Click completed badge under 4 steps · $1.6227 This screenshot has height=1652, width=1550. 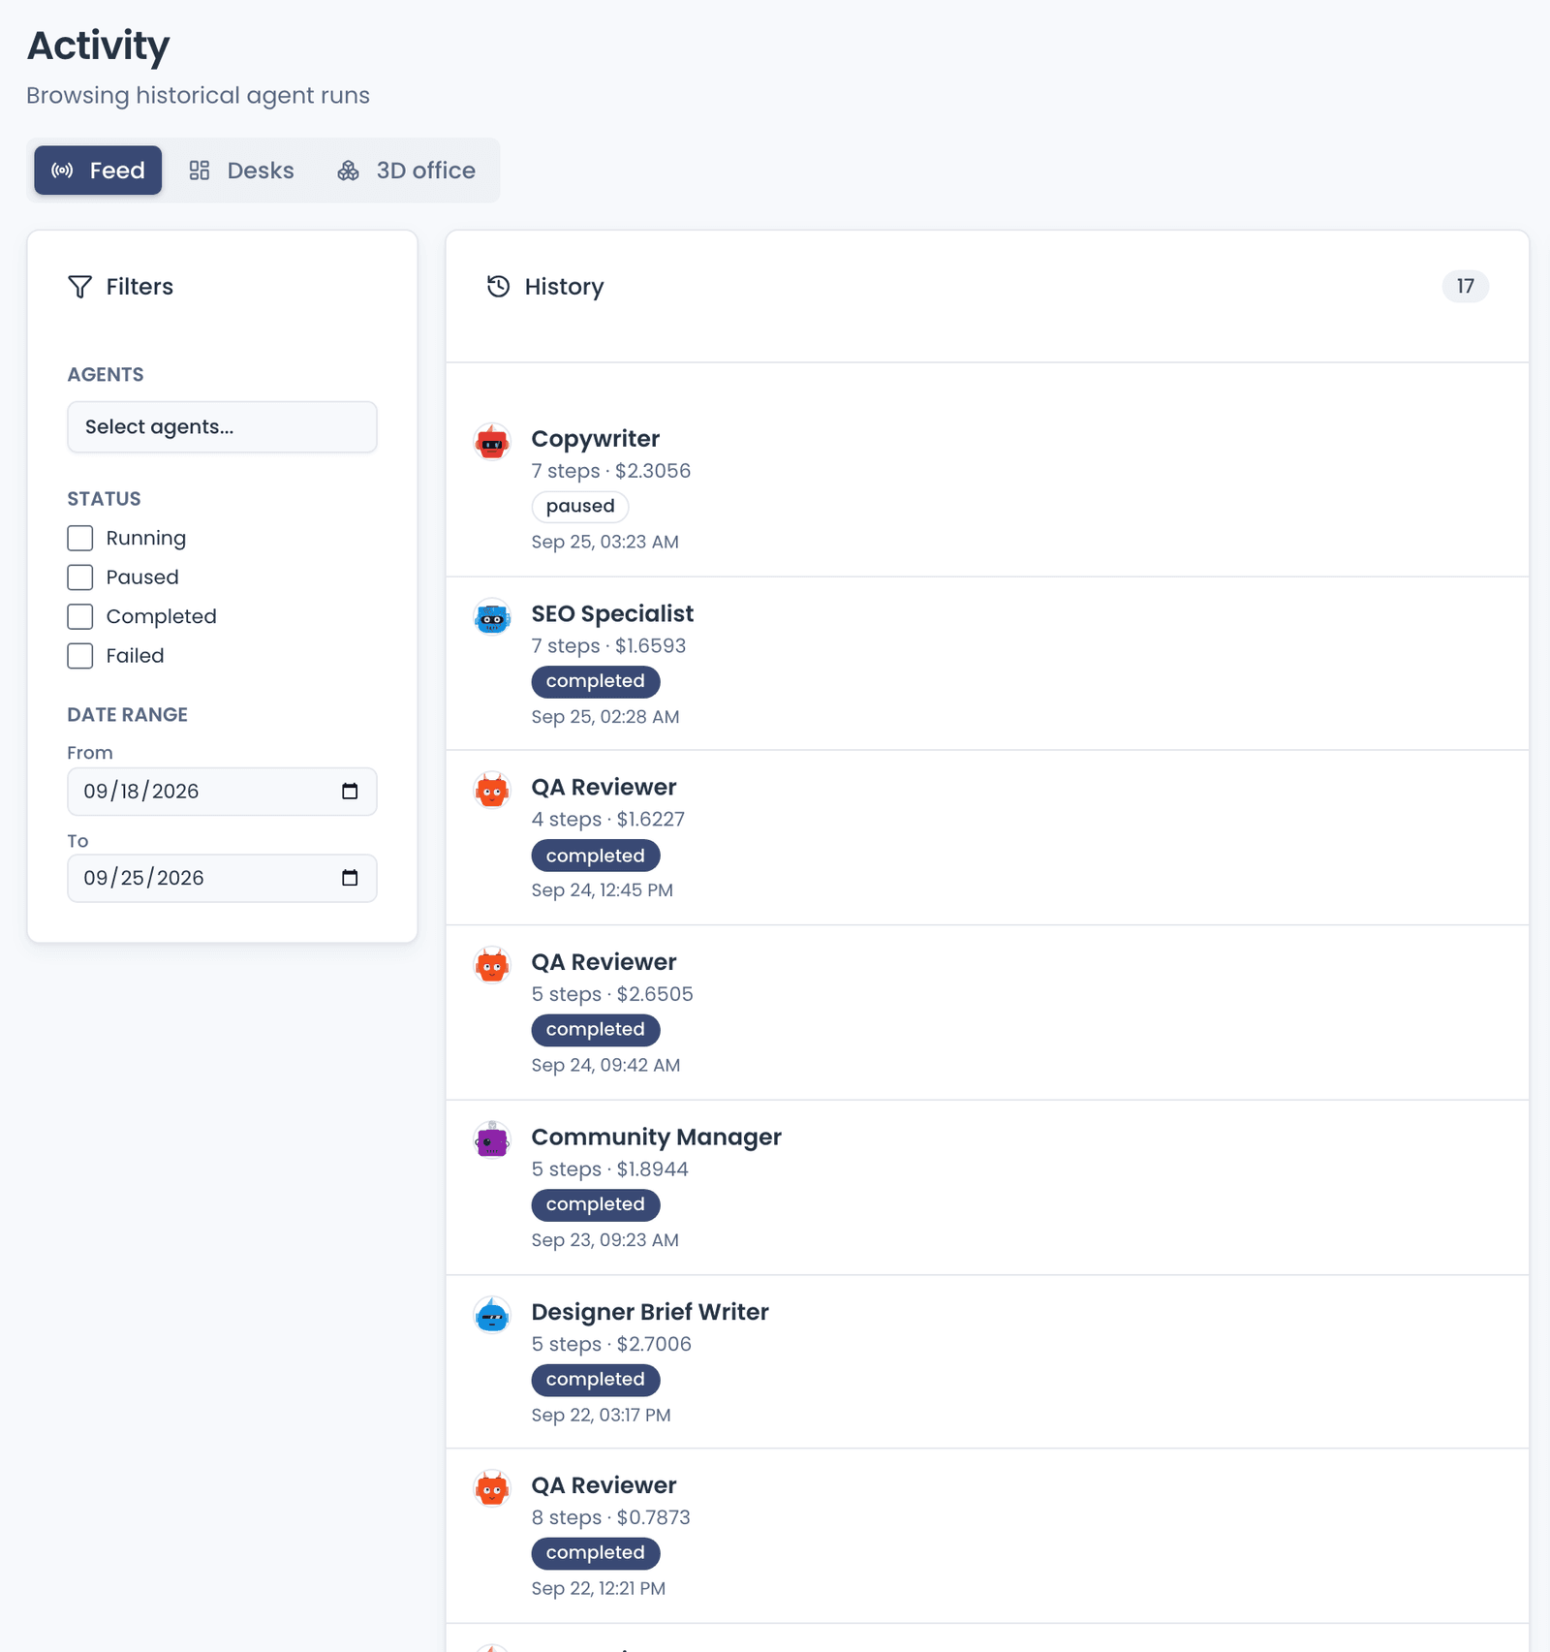[x=596, y=856]
